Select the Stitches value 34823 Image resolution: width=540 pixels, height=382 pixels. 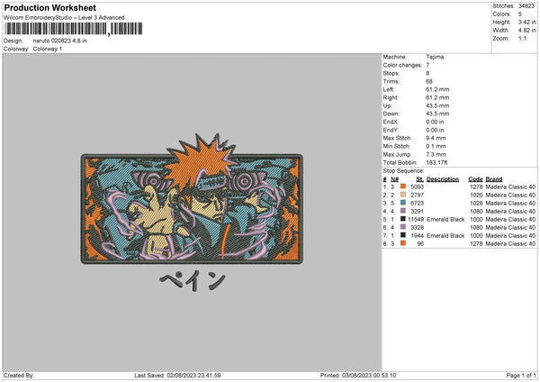(x=526, y=6)
